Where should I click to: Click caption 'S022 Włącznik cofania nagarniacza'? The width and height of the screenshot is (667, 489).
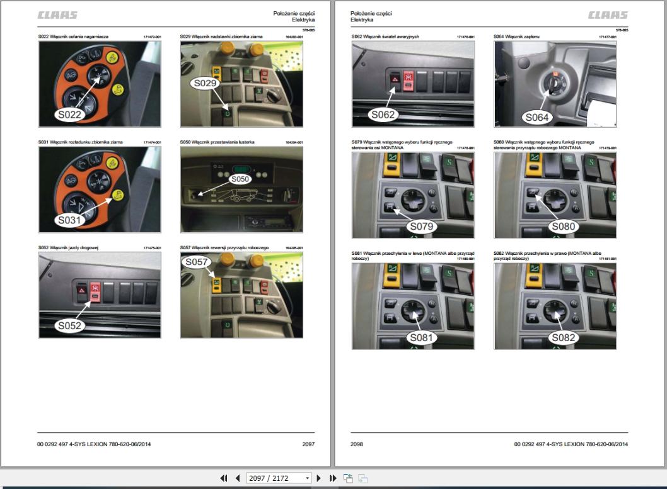pos(73,37)
